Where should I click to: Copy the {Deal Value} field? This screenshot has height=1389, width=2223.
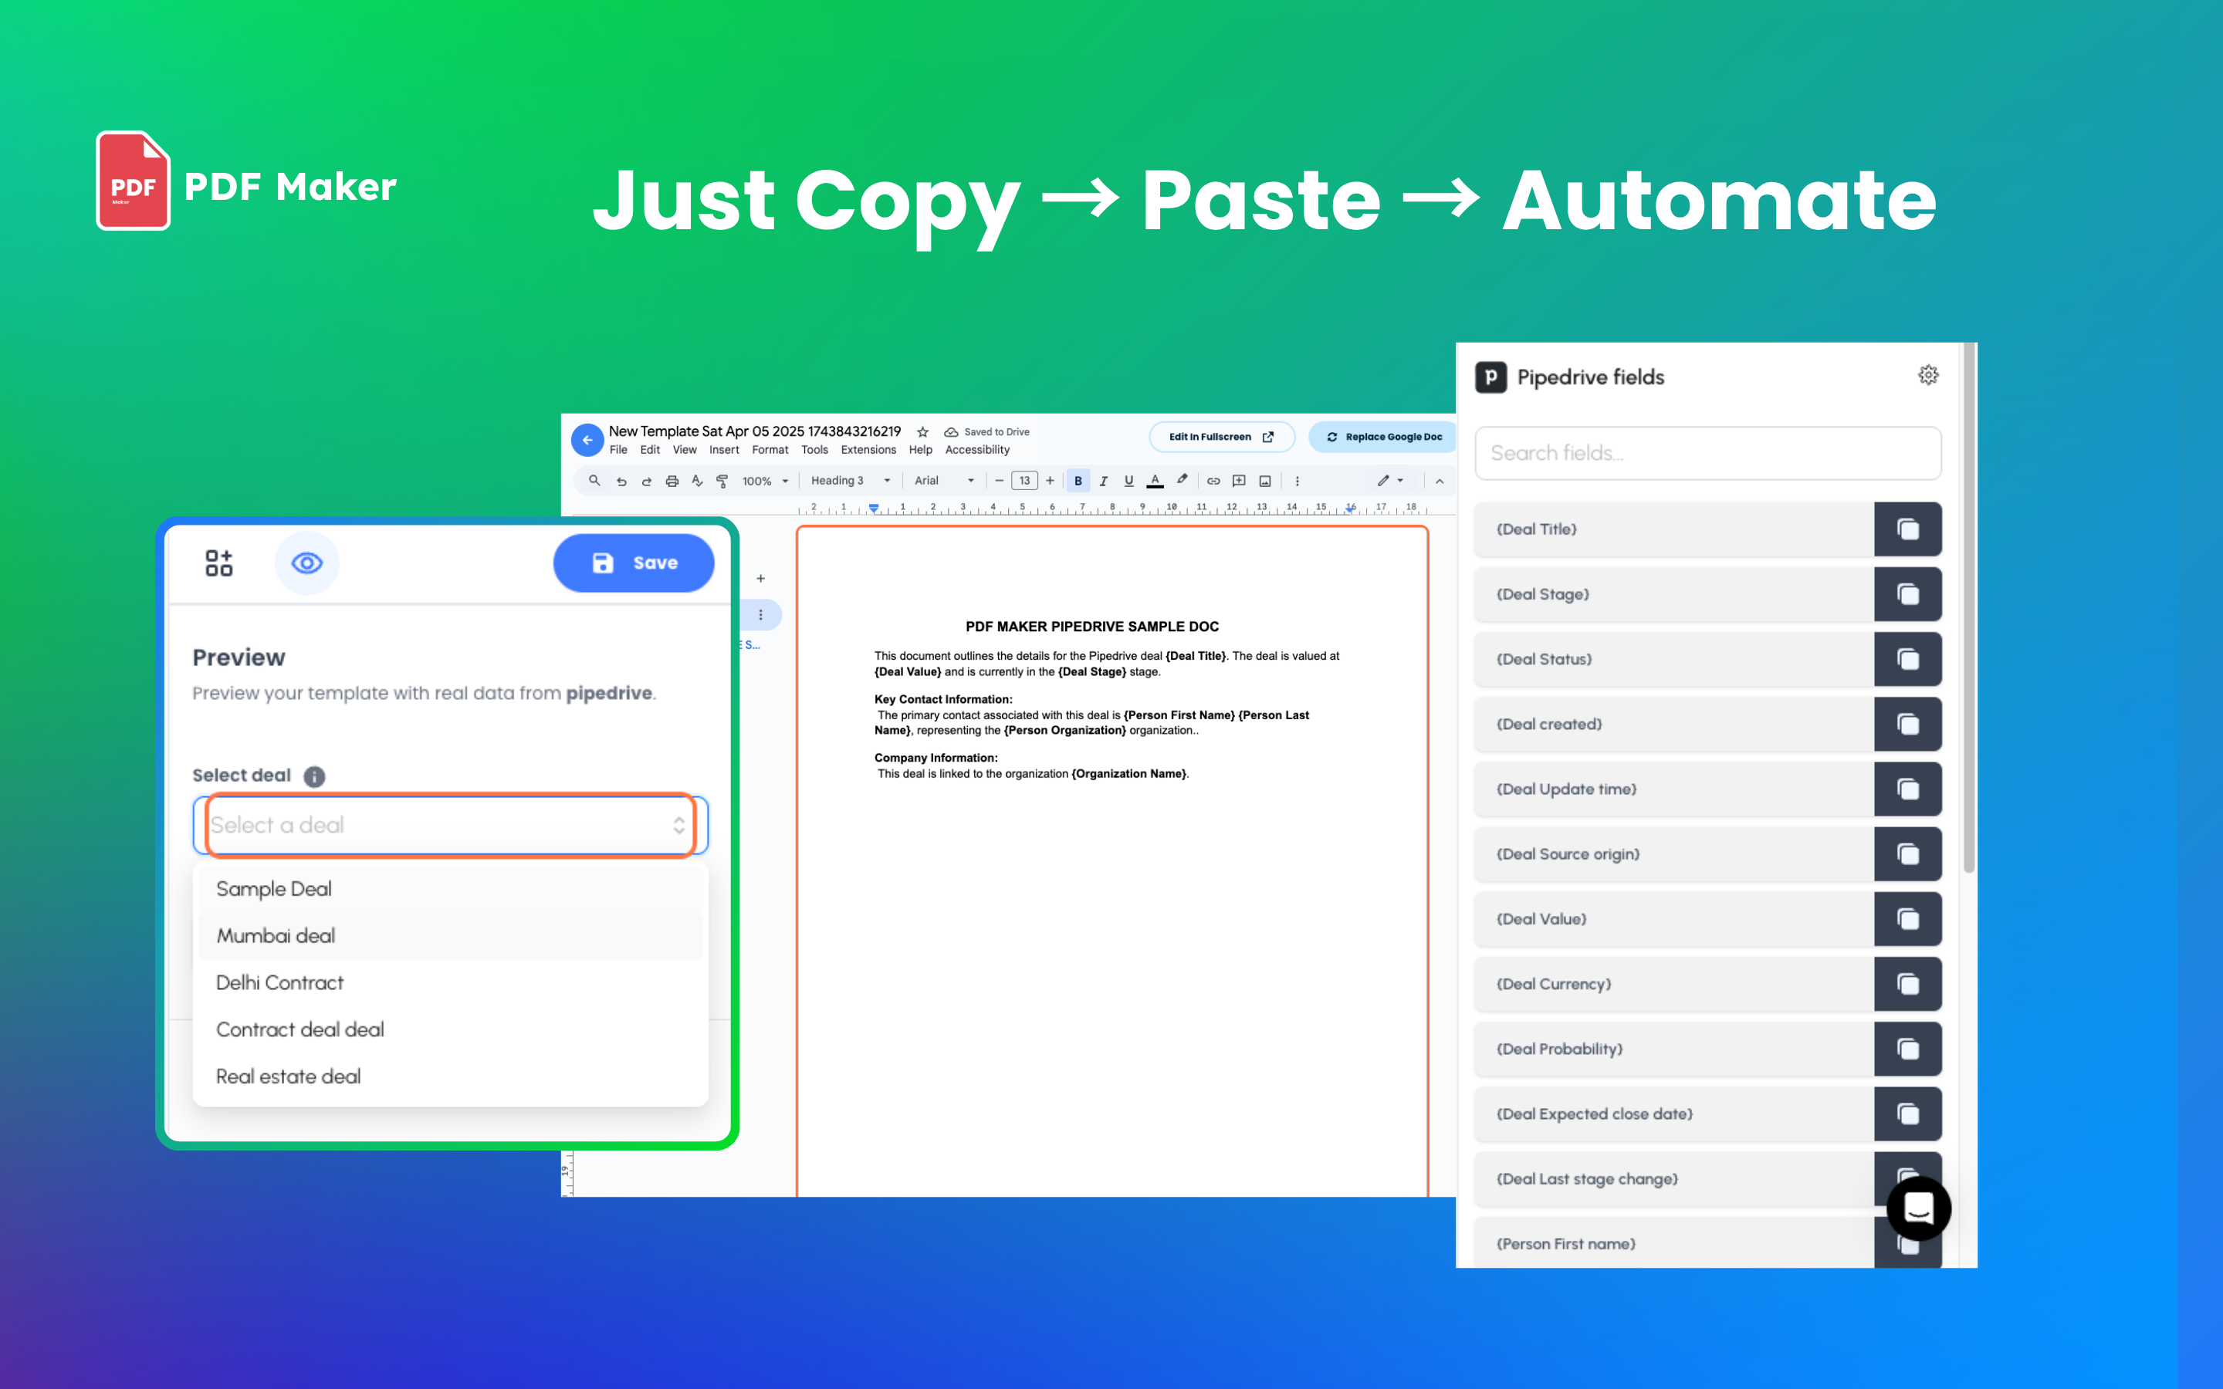click(x=1907, y=918)
